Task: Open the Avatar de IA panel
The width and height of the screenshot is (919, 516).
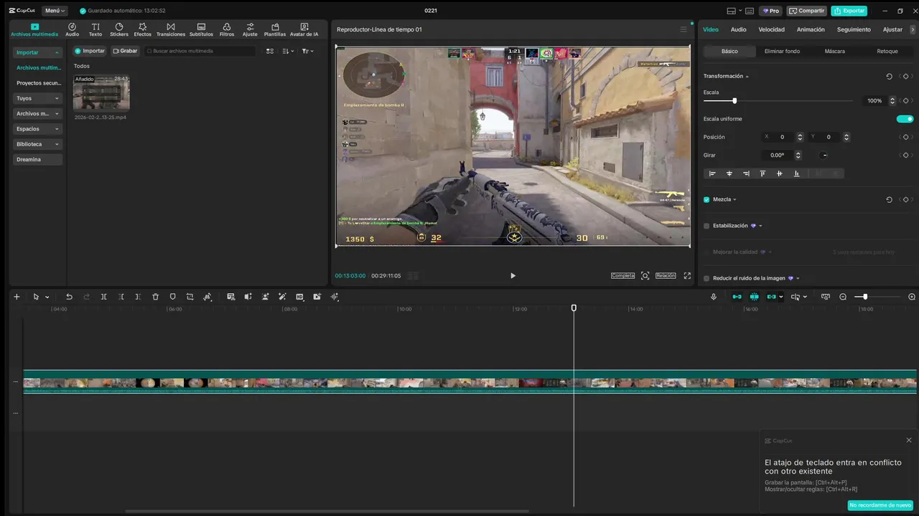Action: pyautogui.click(x=304, y=29)
